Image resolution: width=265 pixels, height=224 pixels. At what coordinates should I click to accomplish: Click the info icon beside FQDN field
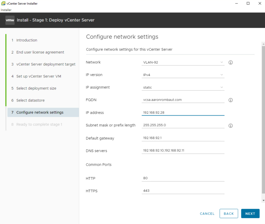(x=231, y=100)
